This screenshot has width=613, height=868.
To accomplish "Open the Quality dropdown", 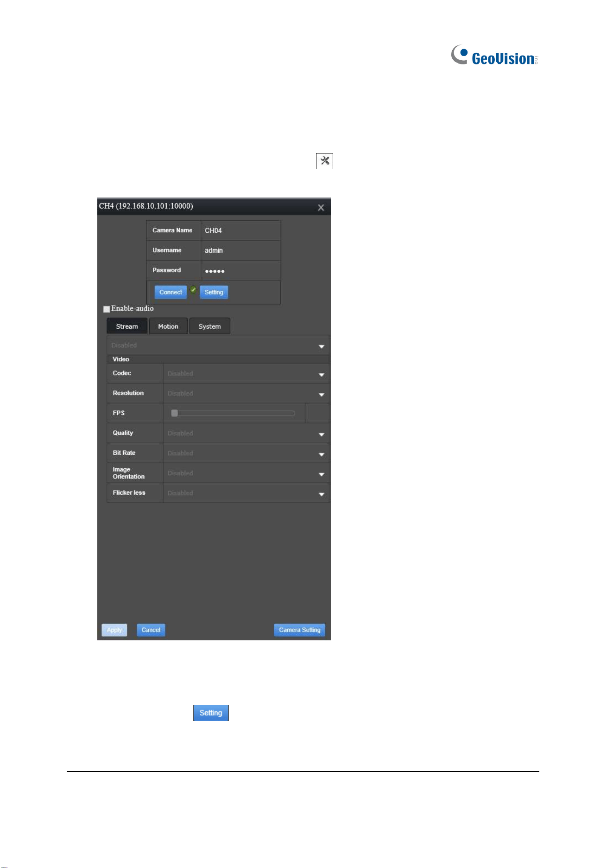I will pyautogui.click(x=246, y=434).
